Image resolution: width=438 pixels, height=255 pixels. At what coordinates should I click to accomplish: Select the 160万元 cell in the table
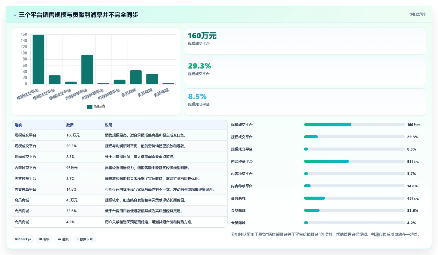(x=73, y=135)
